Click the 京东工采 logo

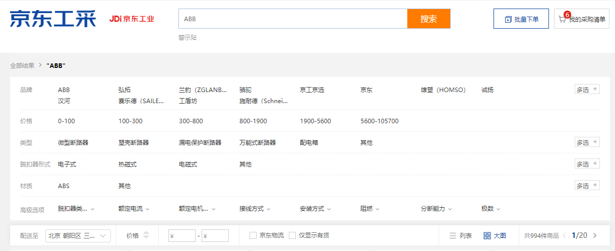click(53, 19)
